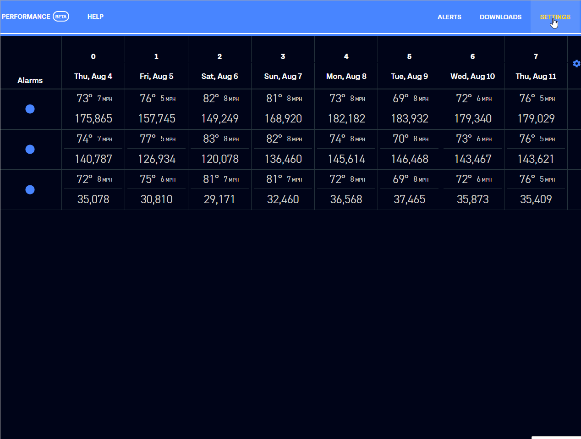The height and width of the screenshot is (439, 581).
Task: Click the value 146,468
Action: point(410,159)
